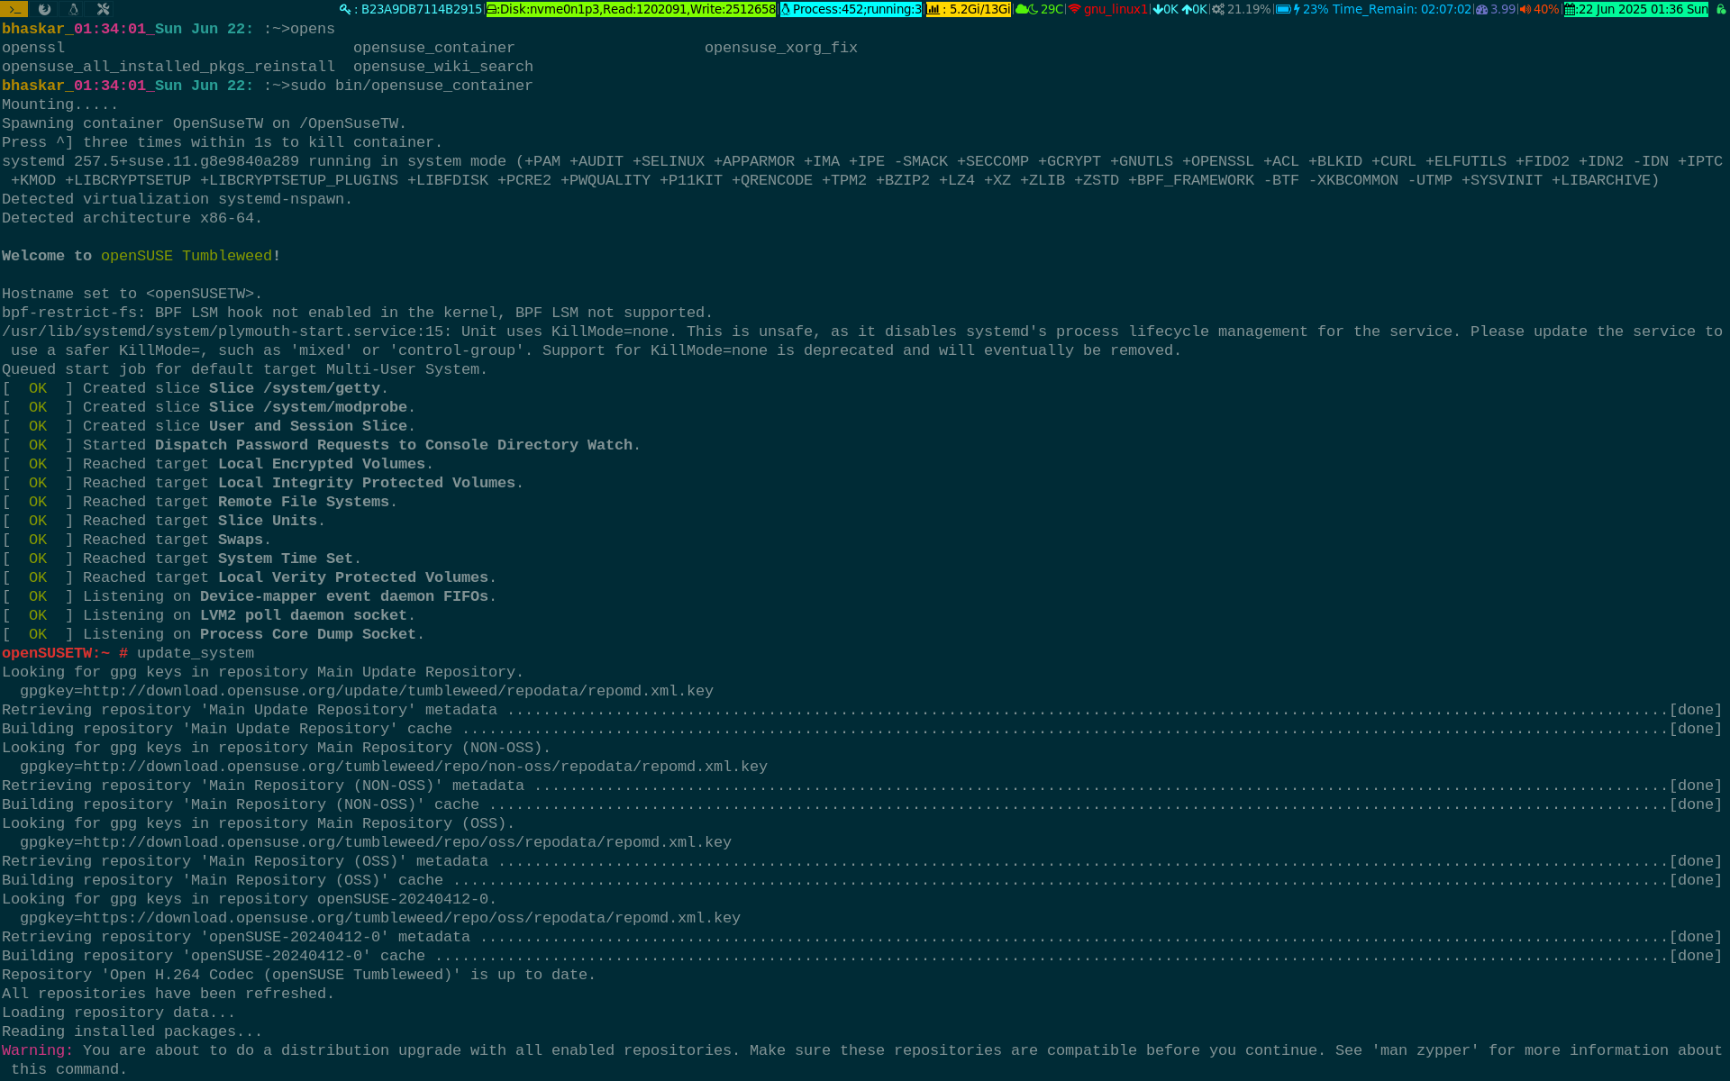The image size is (1730, 1081).
Task: Click the process count indicator
Action: pos(851,9)
